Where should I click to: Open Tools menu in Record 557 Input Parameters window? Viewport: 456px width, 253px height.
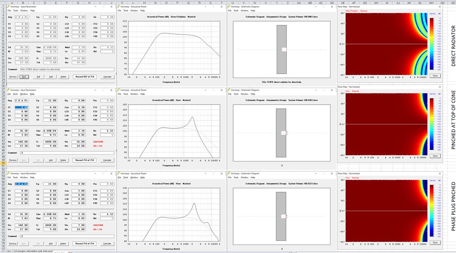[15, 10]
